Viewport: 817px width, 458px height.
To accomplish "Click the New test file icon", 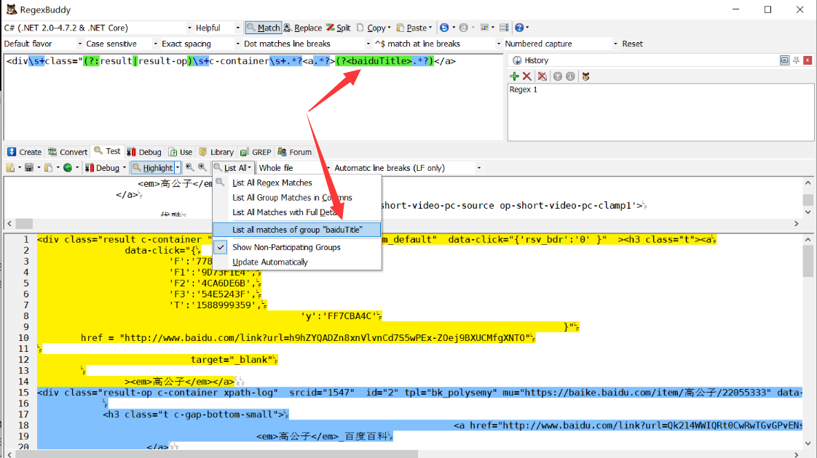I will [10, 168].
